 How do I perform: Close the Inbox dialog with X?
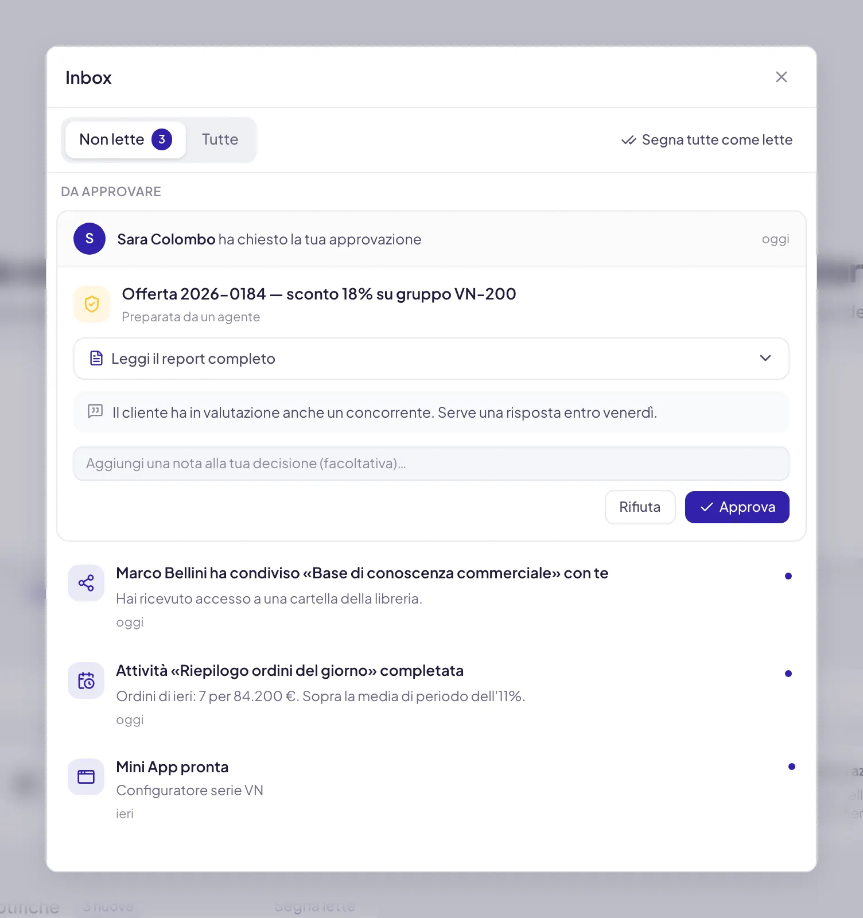pyautogui.click(x=782, y=77)
